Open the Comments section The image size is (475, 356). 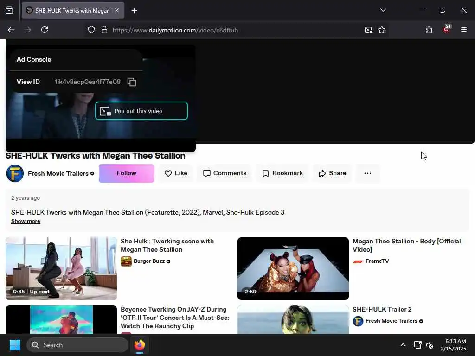tap(225, 173)
